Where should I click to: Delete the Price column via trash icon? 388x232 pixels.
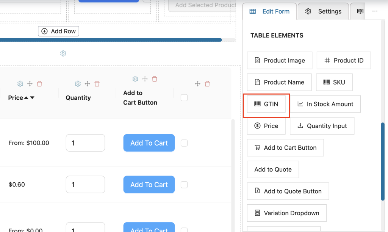point(39,84)
